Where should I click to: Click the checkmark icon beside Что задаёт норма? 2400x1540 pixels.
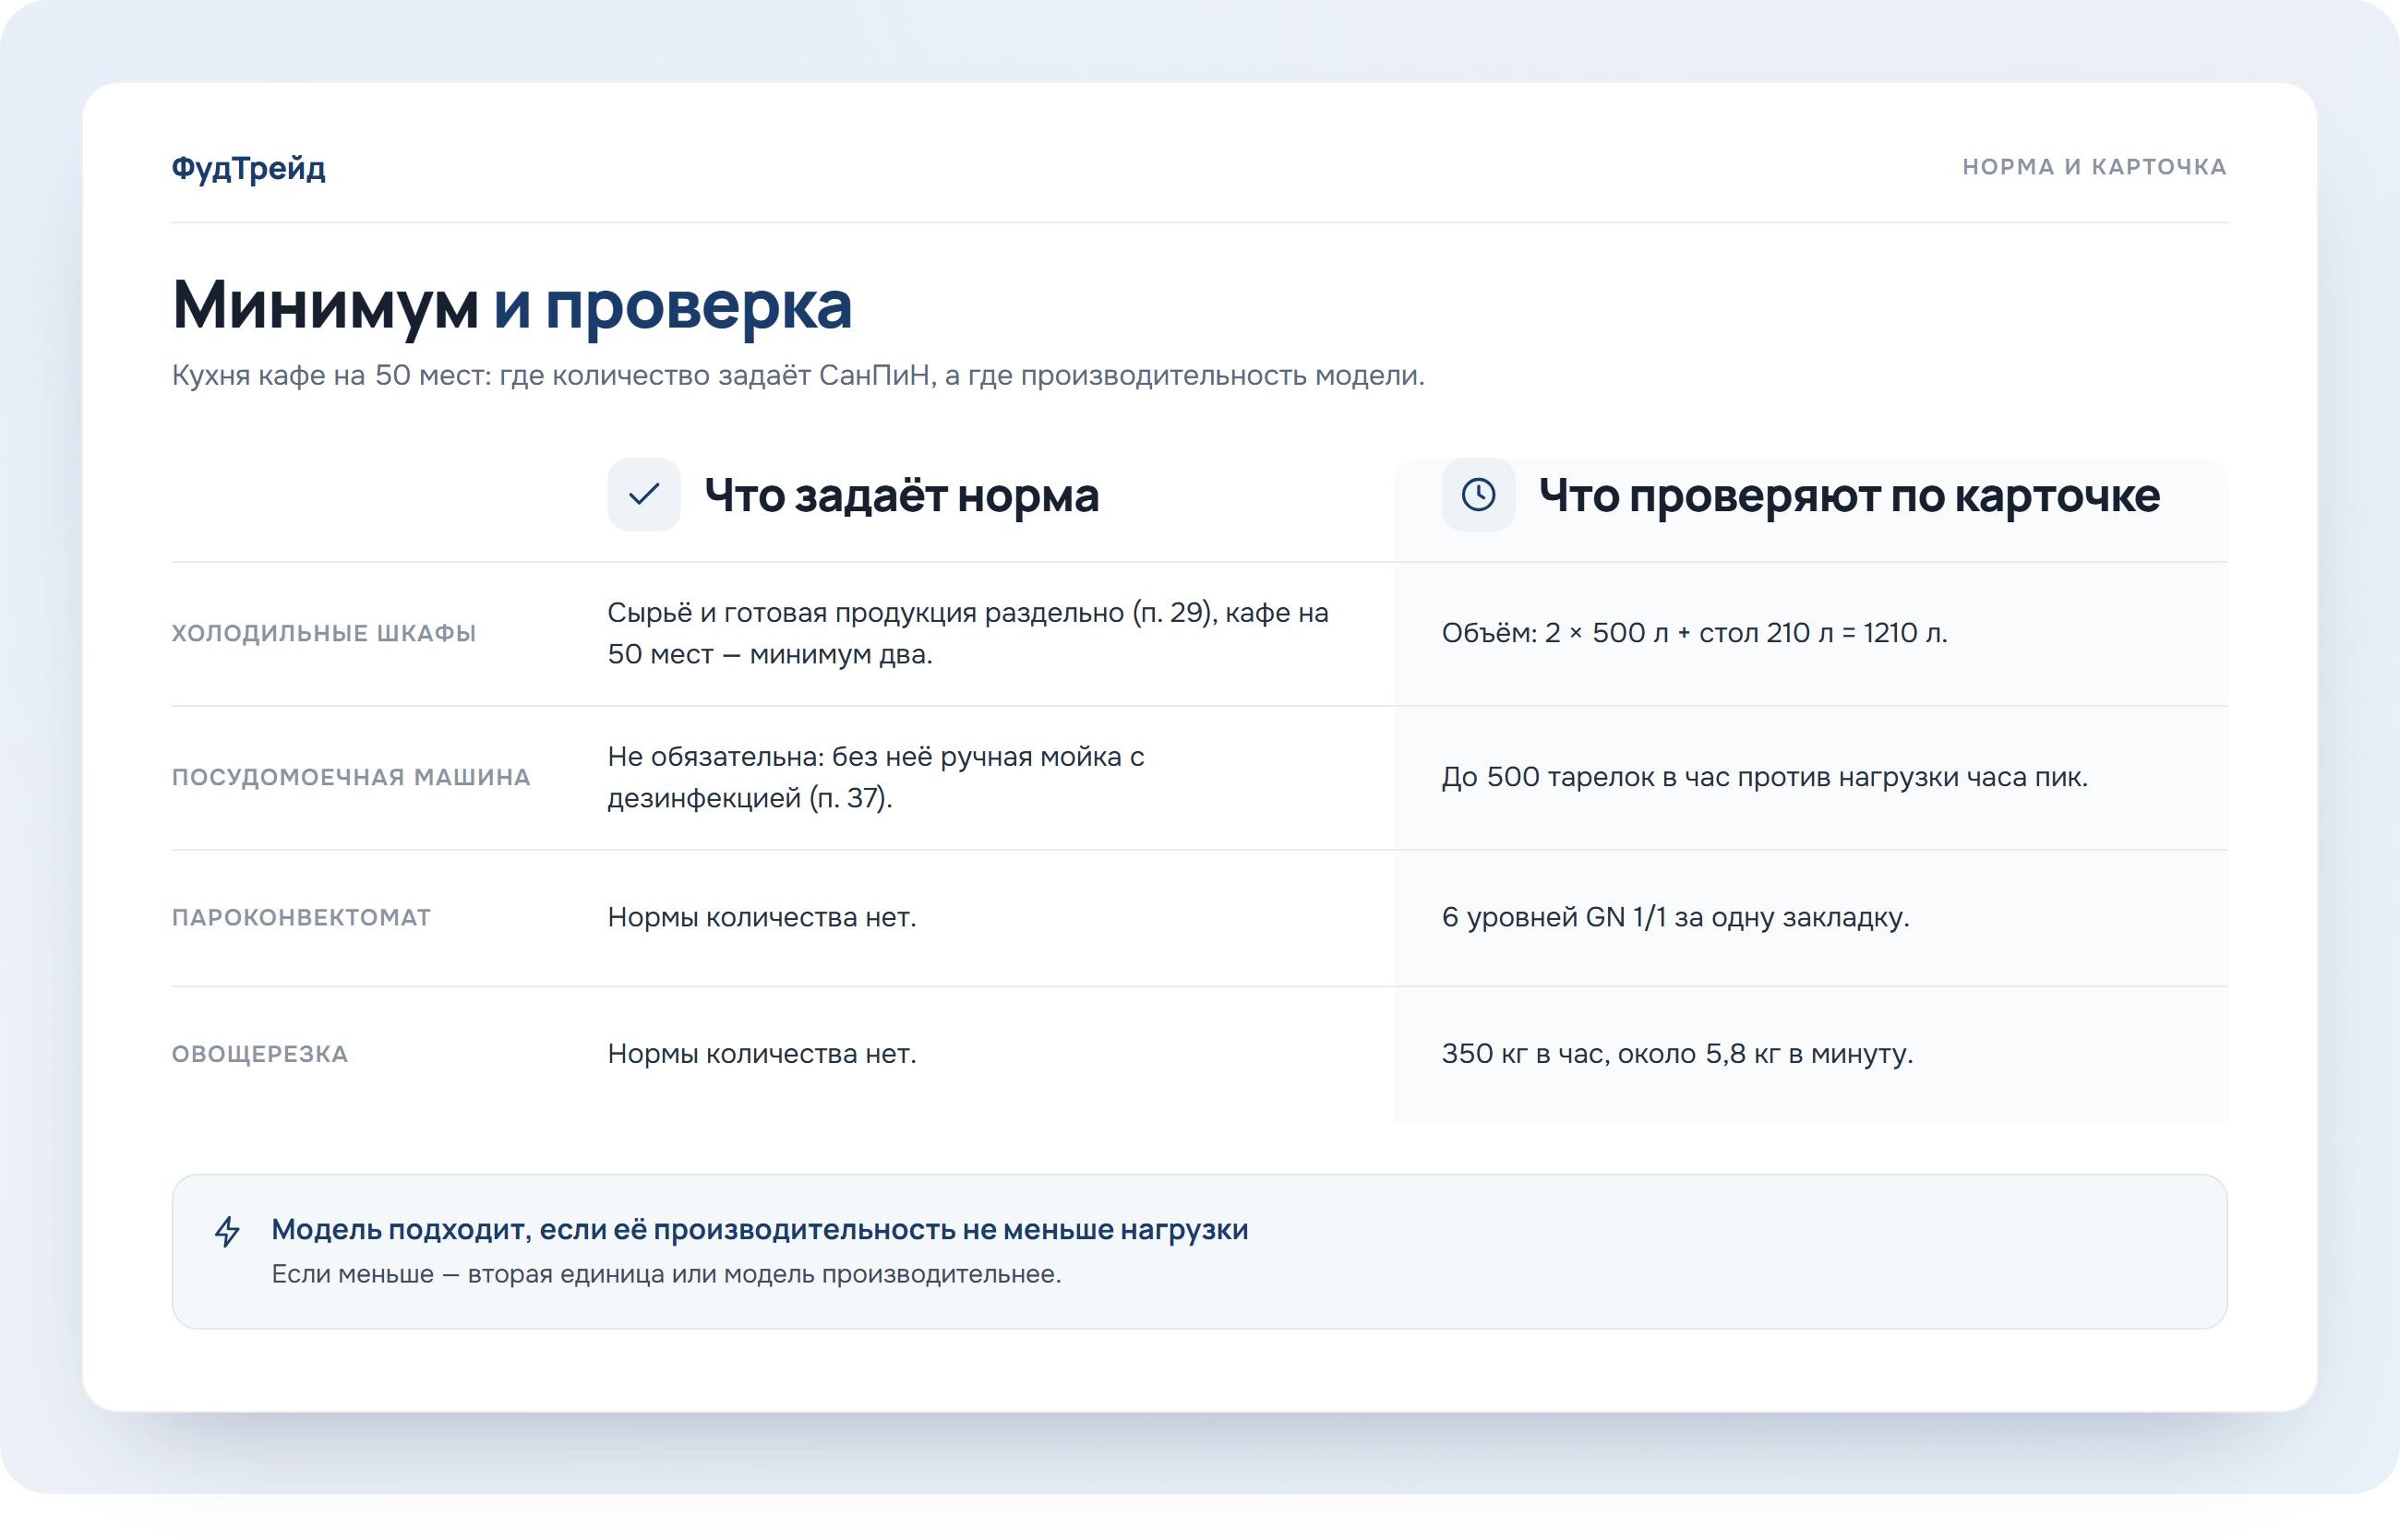[x=643, y=494]
